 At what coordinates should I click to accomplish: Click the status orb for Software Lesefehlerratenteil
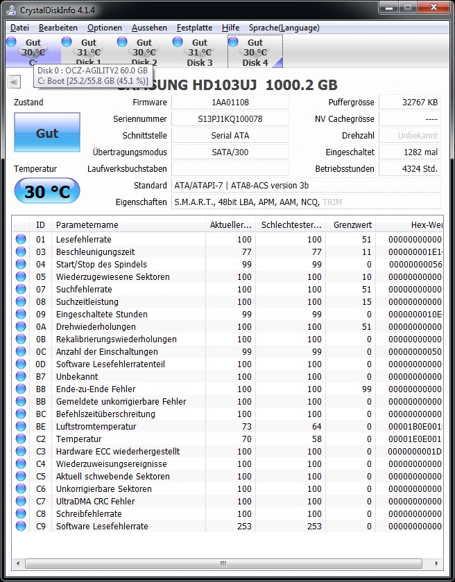[x=21, y=364]
